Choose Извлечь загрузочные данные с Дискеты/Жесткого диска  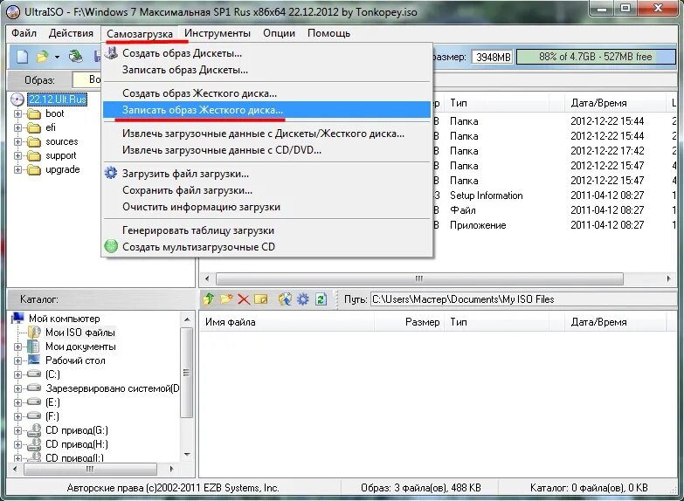pyautogui.click(x=267, y=134)
